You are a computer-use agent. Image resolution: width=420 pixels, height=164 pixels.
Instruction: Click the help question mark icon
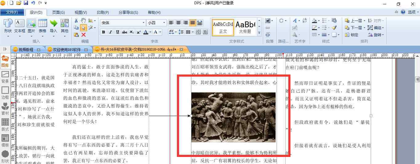pos(403,12)
